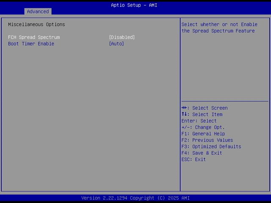Select the Boot Timer Enable option
This screenshot has height=203, width=271.
coord(31,44)
